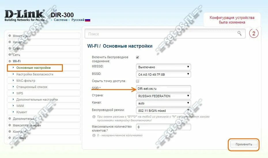Screen dimensions: 268x158
Task: Expand the Статус menu section
Action: coord(44,48)
